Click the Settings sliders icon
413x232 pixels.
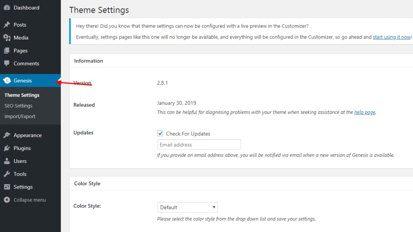(7, 187)
